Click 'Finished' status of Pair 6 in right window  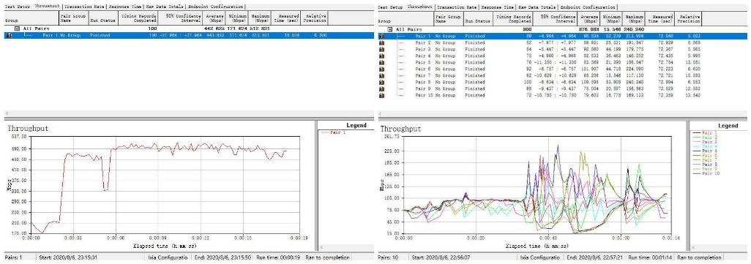pyautogui.click(x=474, y=69)
